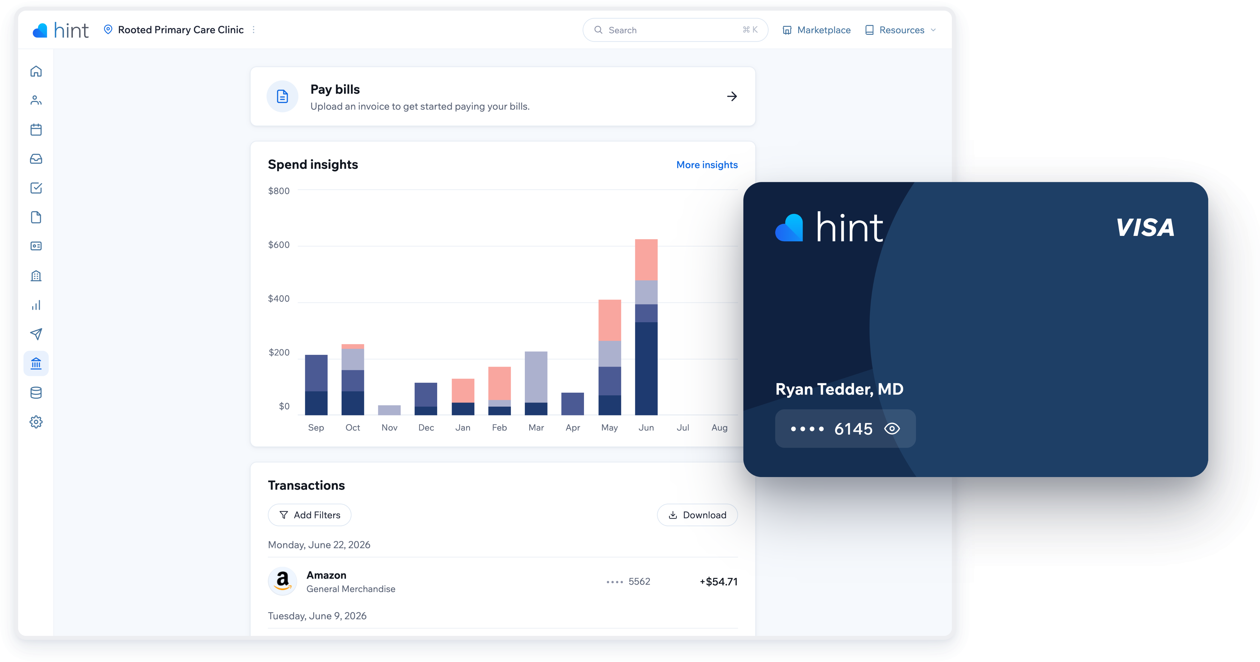1260x662 pixels.
Task: Click the May bar in chart
Action: pos(609,357)
